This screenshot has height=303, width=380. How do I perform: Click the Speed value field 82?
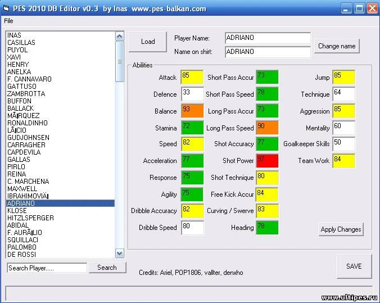[192, 144]
